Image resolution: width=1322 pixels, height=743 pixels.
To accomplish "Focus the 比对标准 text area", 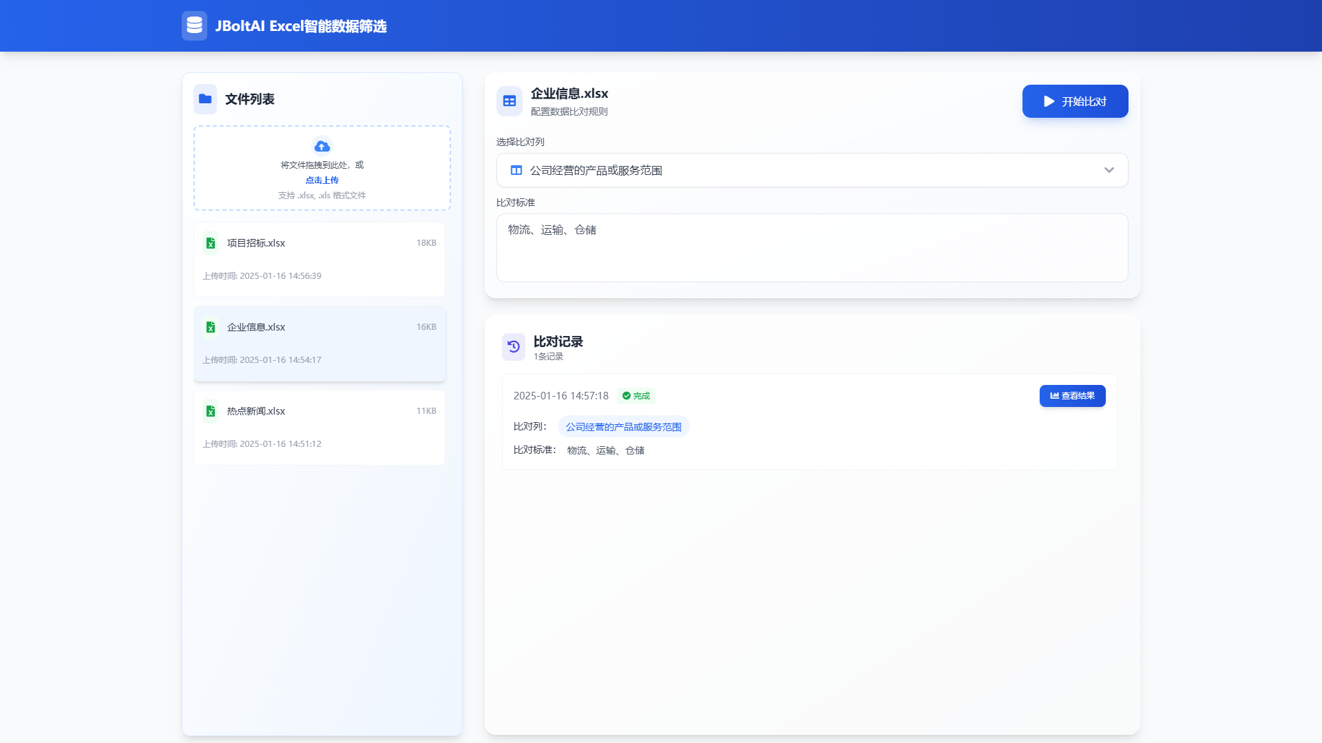I will coord(812,248).
